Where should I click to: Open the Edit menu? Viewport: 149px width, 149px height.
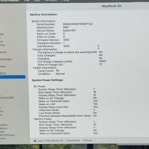[37, 1]
